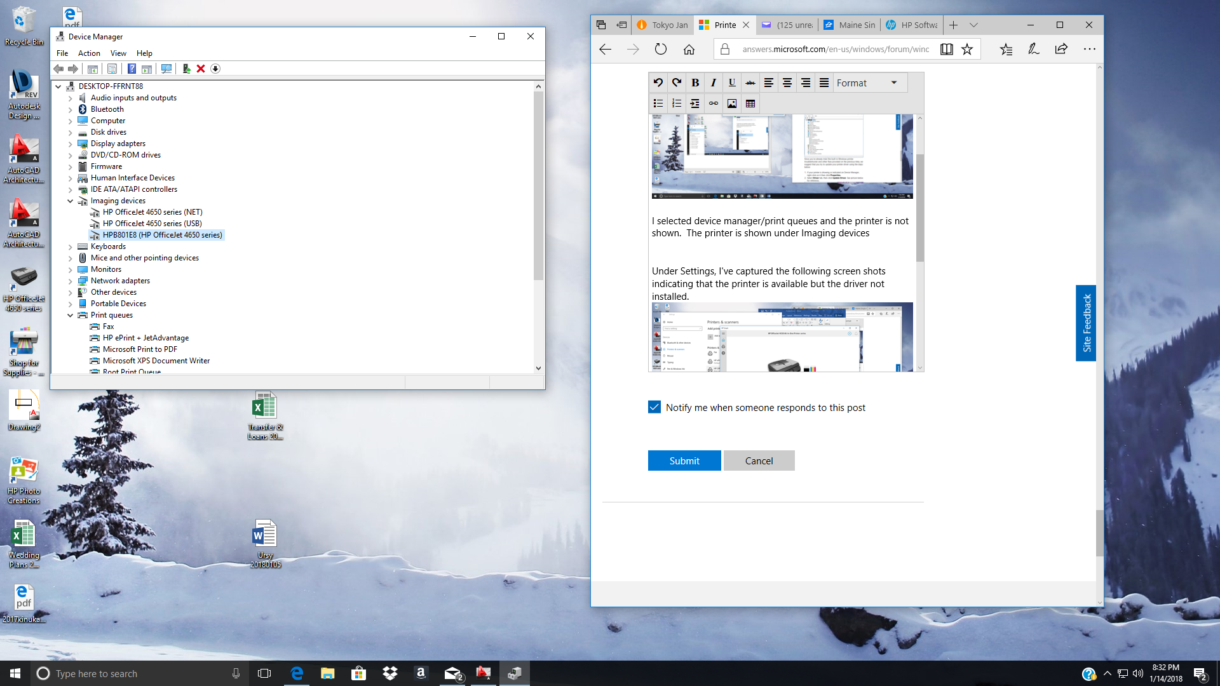Switch to the Tokyo Jan tab in Edge
This screenshot has width=1220, height=686.
click(x=663, y=25)
